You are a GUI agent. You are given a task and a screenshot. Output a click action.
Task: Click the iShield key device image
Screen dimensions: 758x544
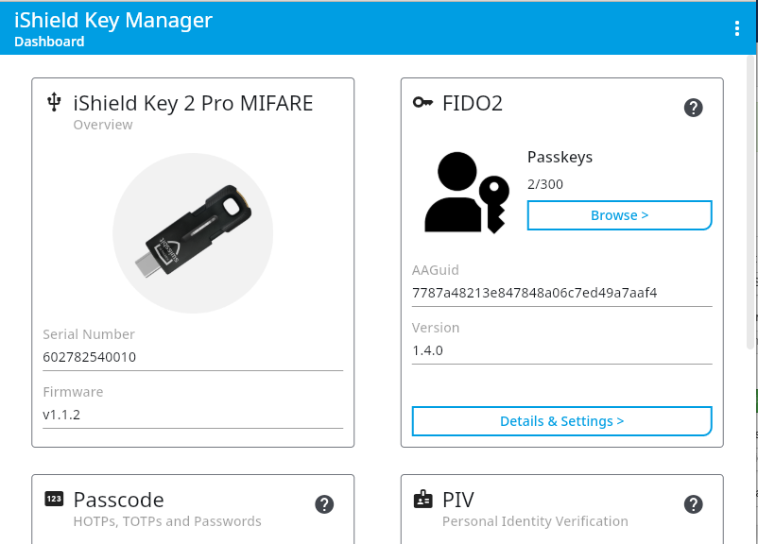click(x=193, y=232)
